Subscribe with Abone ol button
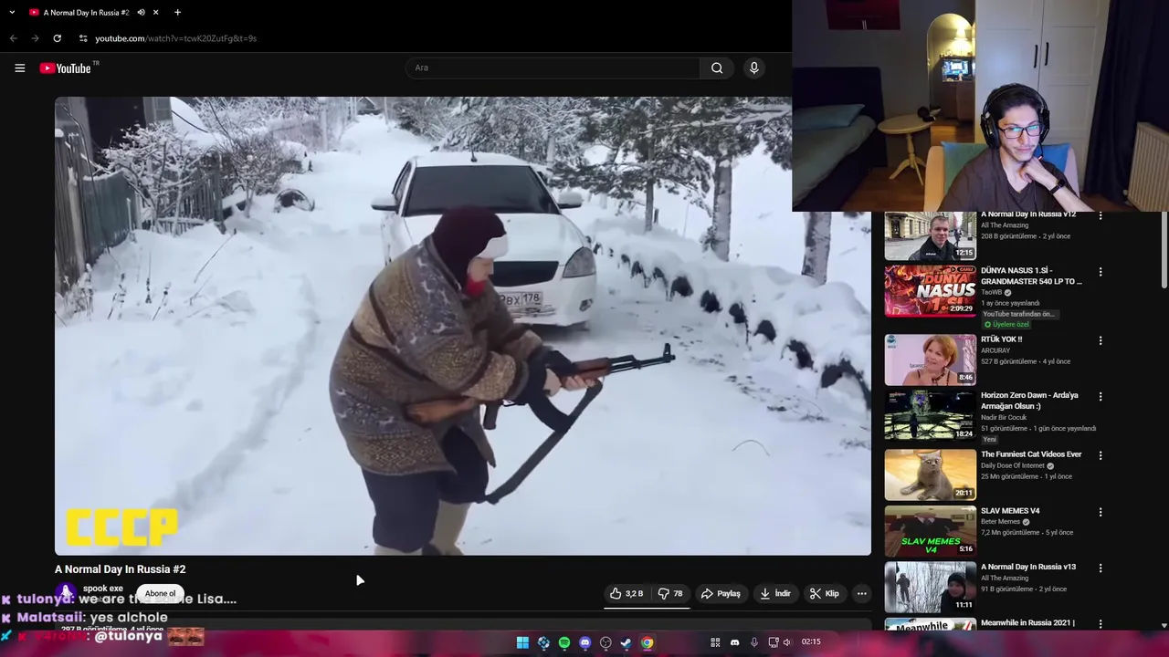The width and height of the screenshot is (1169, 657). click(160, 593)
